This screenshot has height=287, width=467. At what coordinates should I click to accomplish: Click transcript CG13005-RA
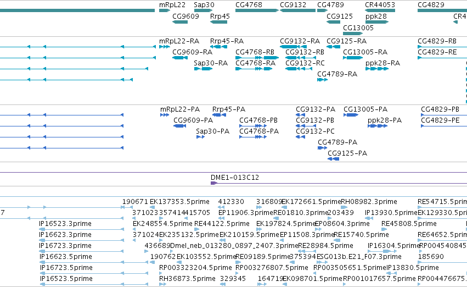(365, 52)
